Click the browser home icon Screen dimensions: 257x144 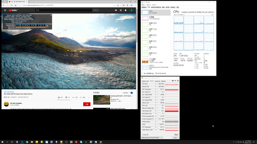tap(16, 5)
